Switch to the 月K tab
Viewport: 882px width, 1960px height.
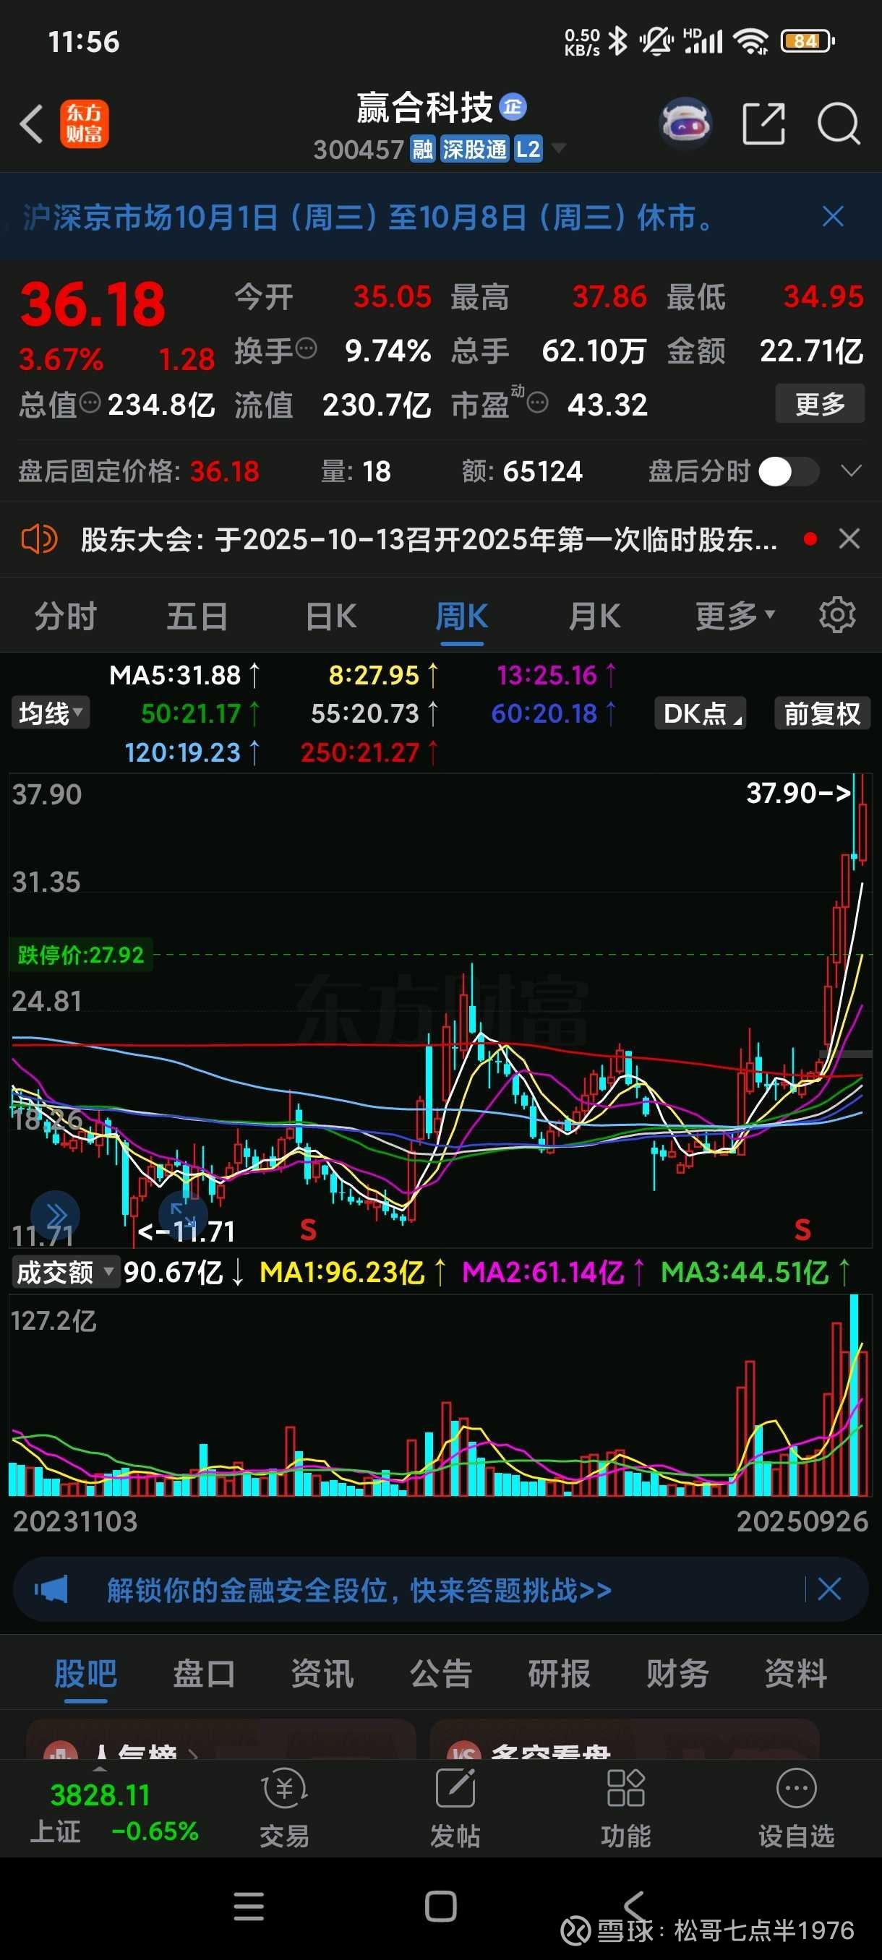click(x=595, y=616)
